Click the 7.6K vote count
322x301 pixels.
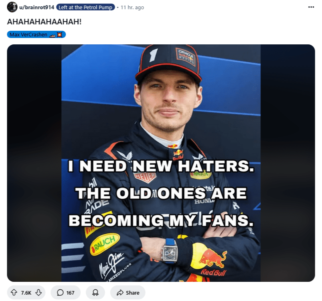click(26, 293)
